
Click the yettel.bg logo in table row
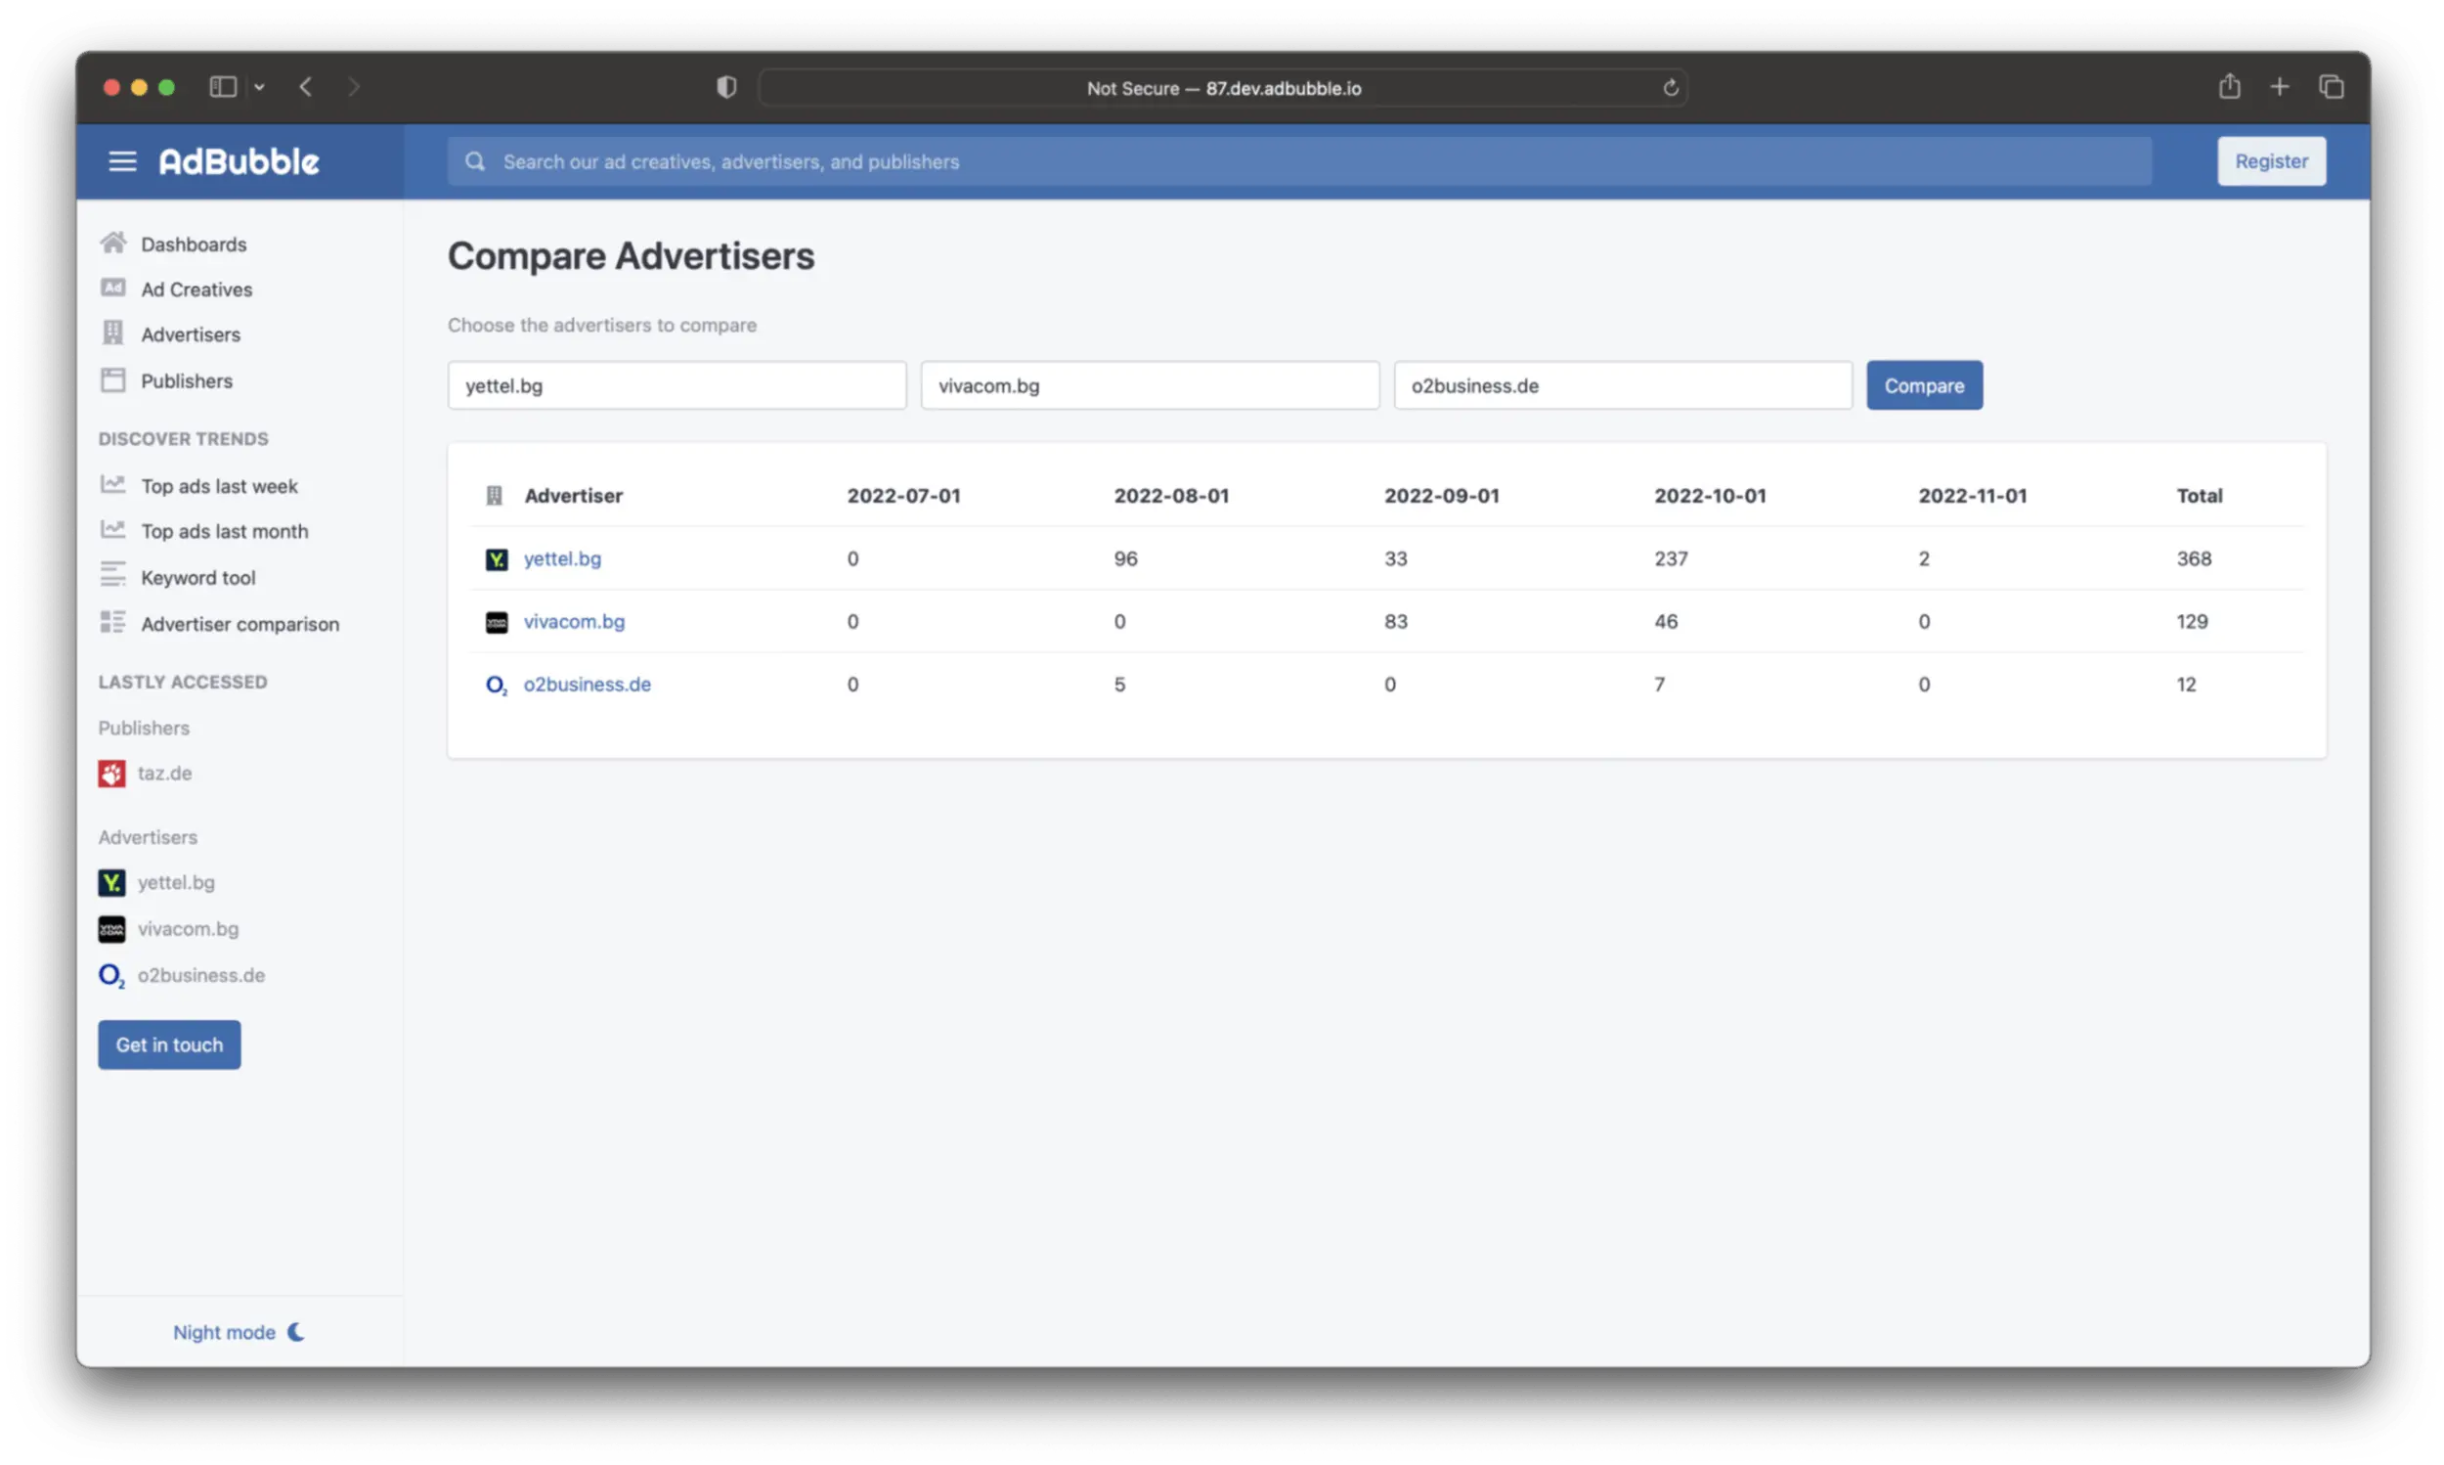pyautogui.click(x=497, y=558)
